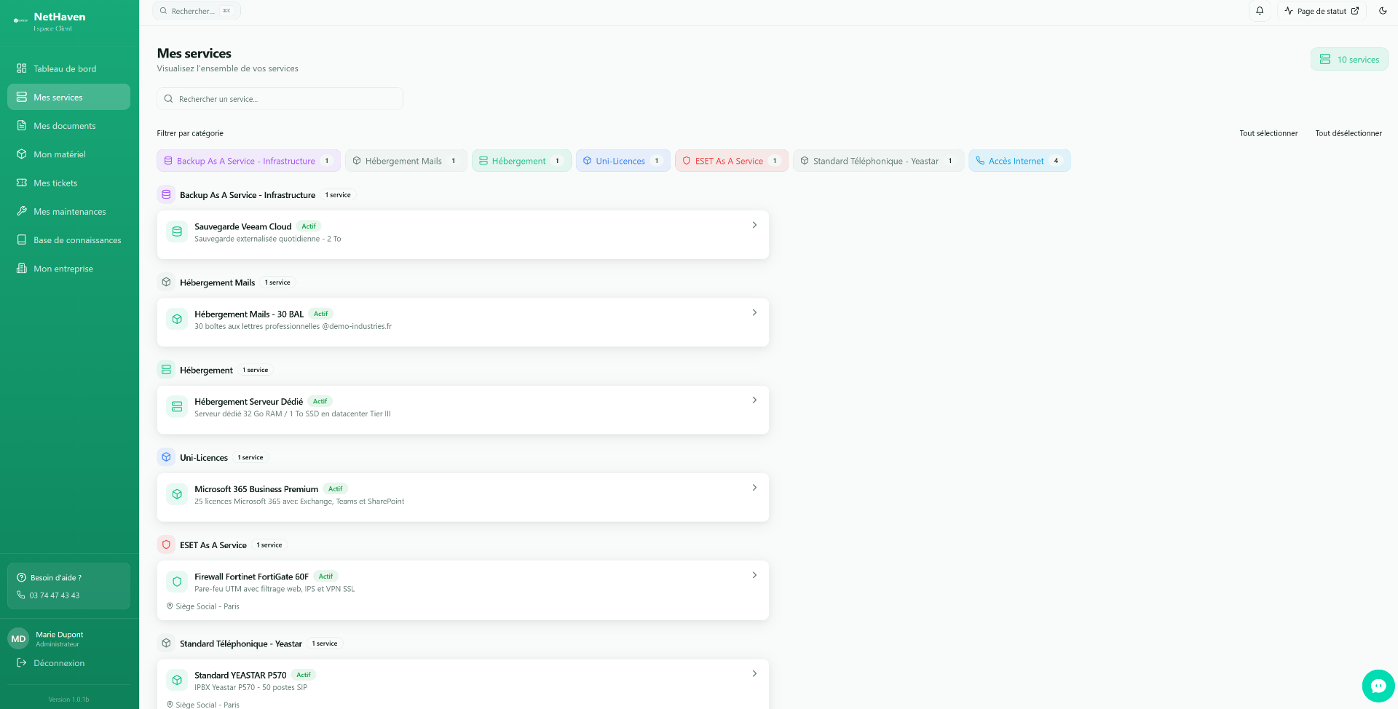
Task: Toggle the ESET As A Service red filter chip
Action: tap(731, 161)
